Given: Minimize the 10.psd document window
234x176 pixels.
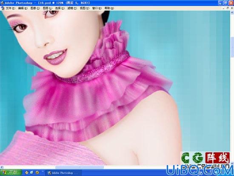Looking at the screenshot, I should (x=223, y=9).
